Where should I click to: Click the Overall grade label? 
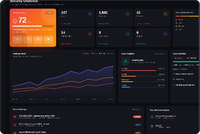tap(137, 60)
